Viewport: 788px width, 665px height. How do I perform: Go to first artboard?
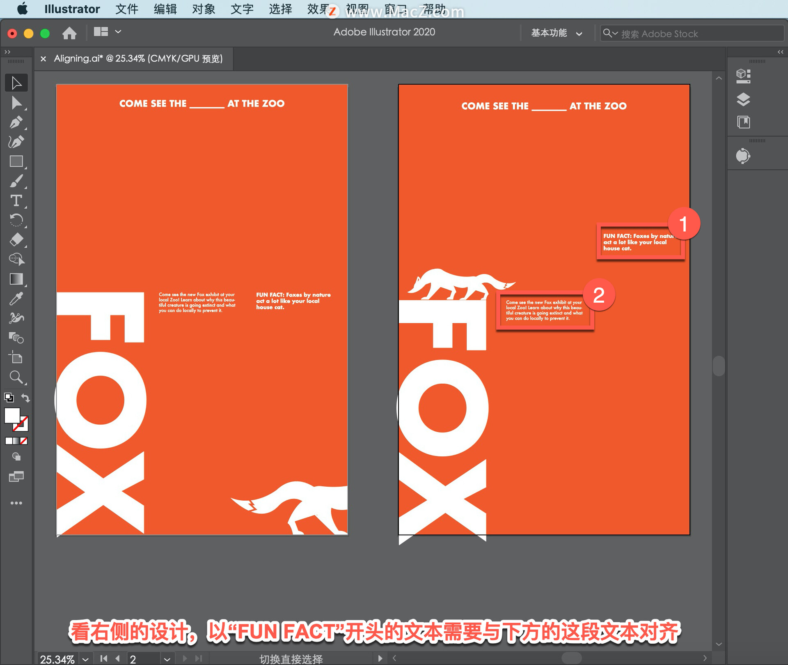104,658
